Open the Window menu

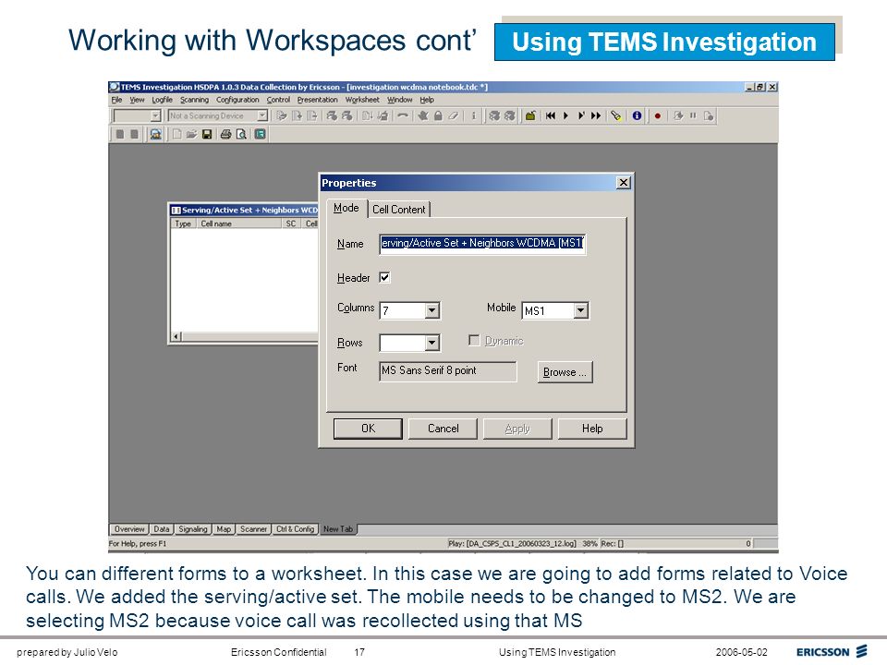point(400,100)
